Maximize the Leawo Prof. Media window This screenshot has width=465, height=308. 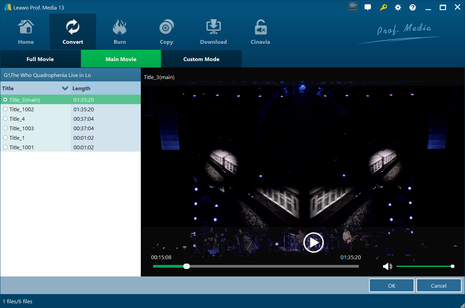point(443,7)
